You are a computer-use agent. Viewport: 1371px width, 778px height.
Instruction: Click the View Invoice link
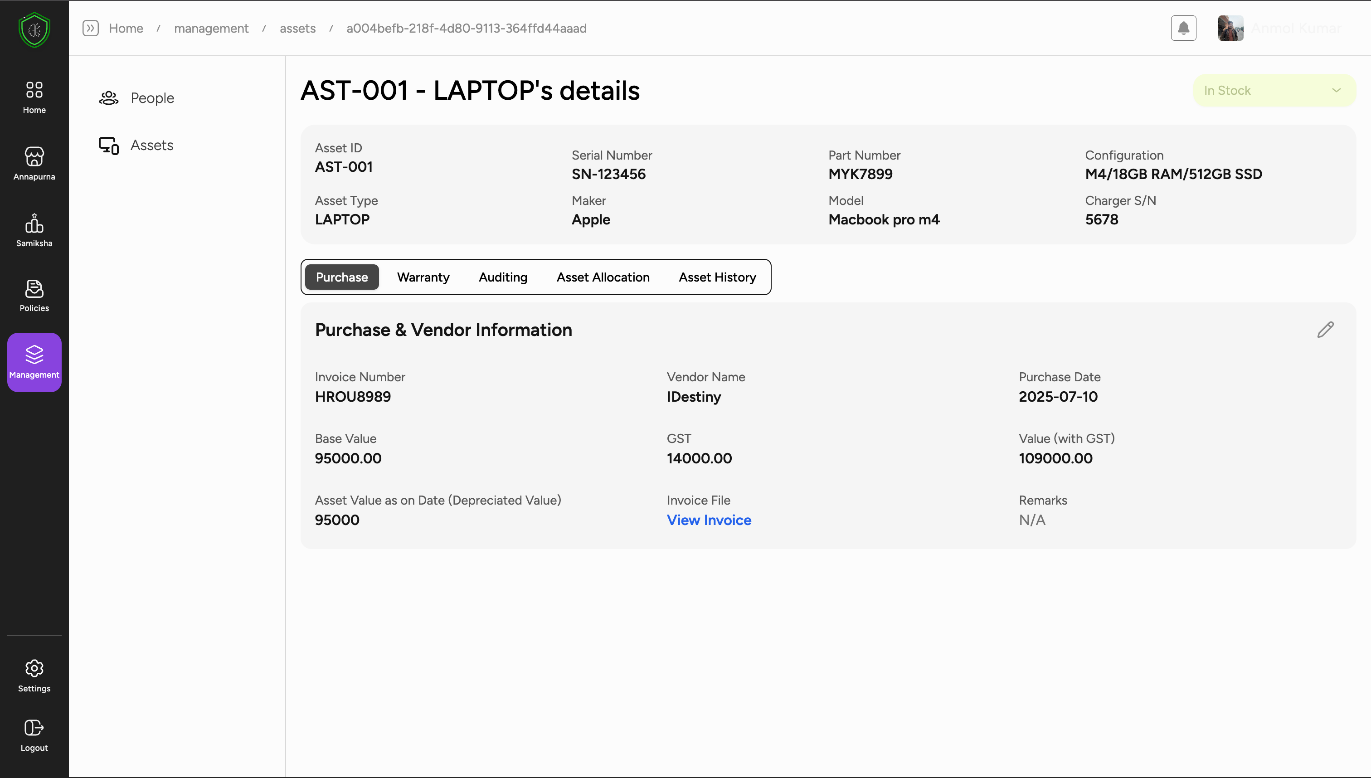click(x=709, y=520)
